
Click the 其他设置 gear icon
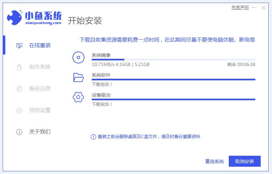pyautogui.click(x=19, y=110)
